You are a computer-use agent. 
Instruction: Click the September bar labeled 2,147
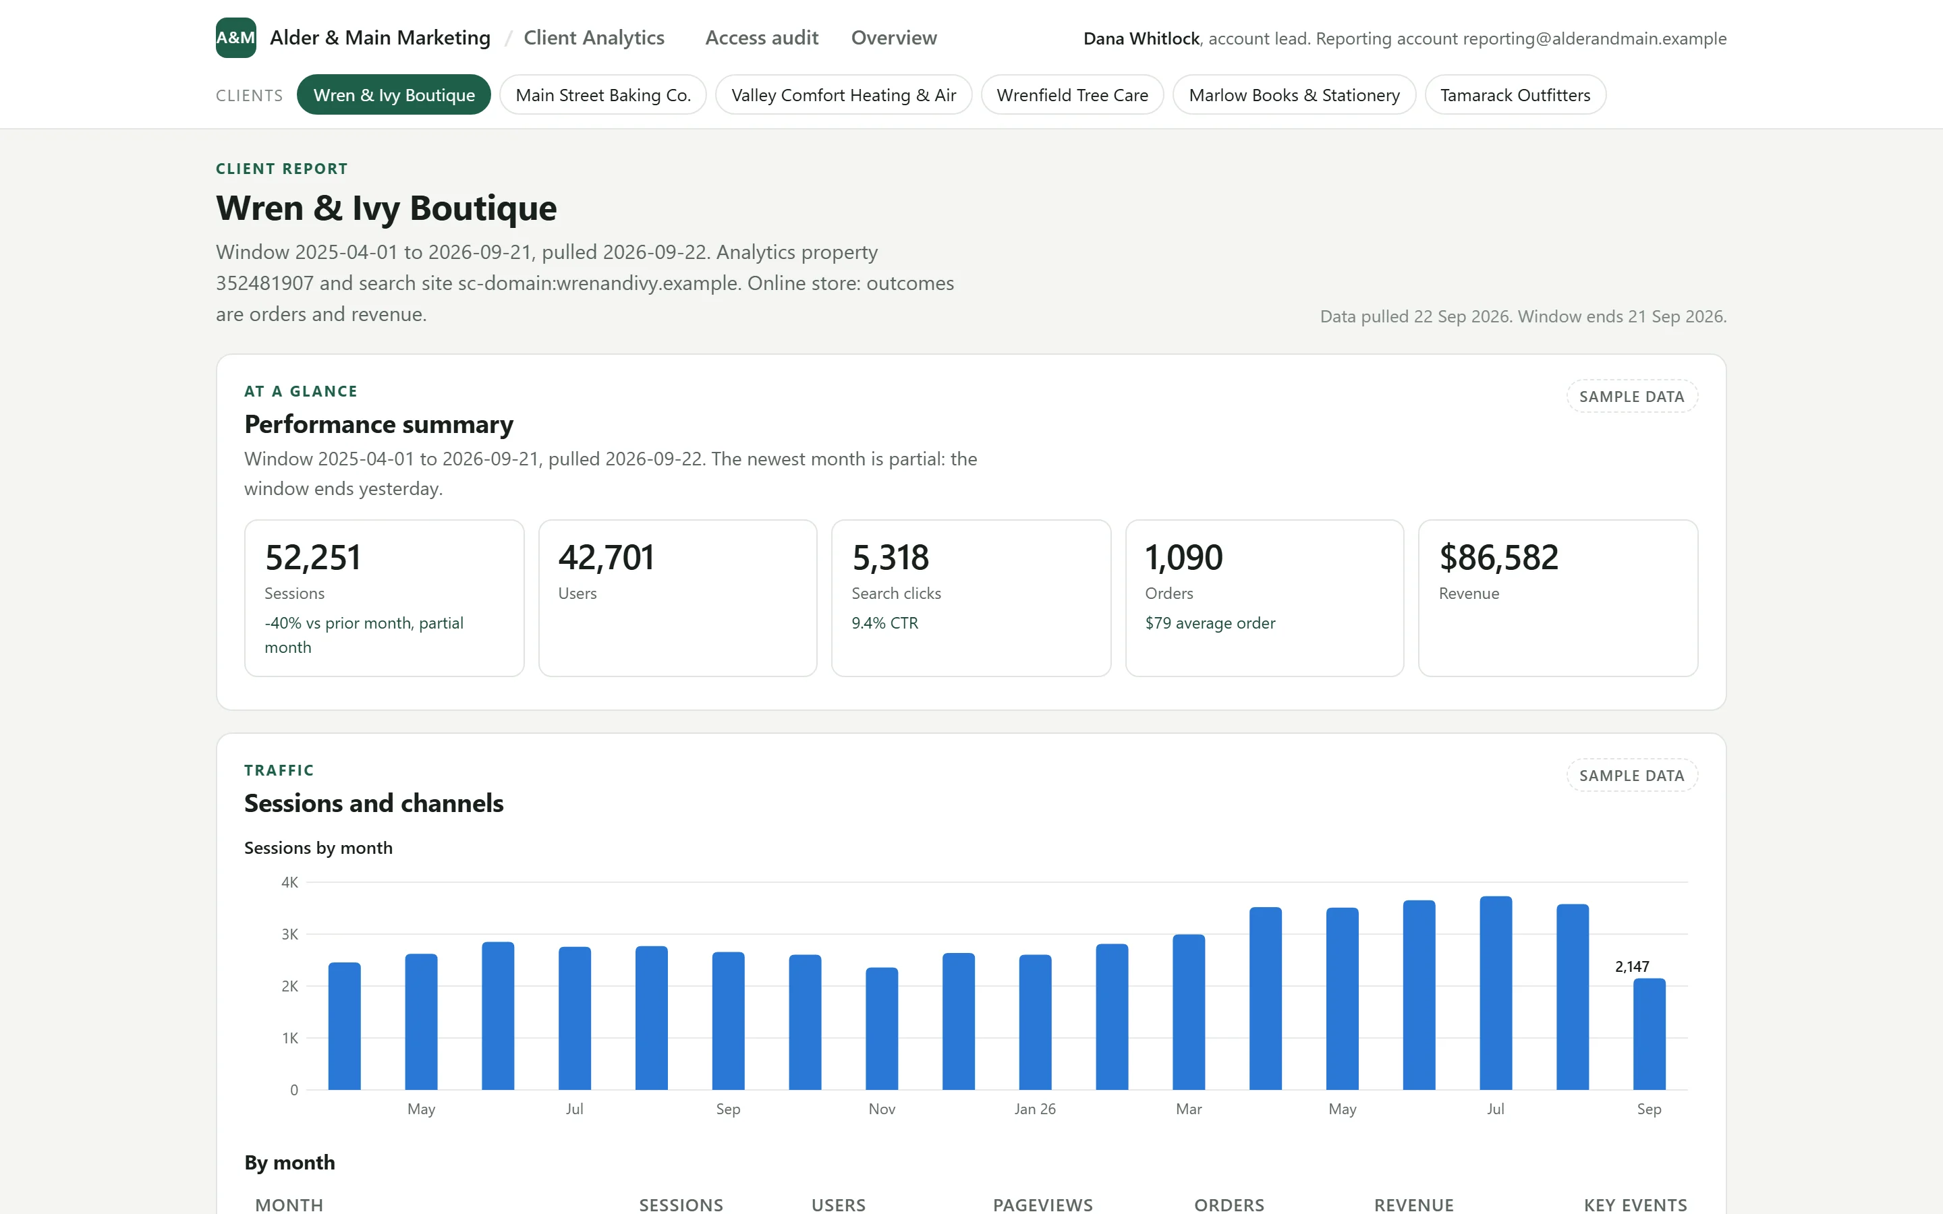(x=1649, y=1033)
